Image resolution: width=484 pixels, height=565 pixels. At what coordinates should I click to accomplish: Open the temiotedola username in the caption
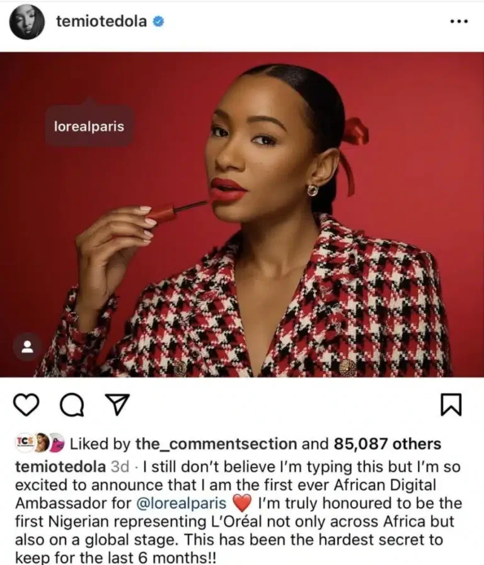pyautogui.click(x=60, y=467)
